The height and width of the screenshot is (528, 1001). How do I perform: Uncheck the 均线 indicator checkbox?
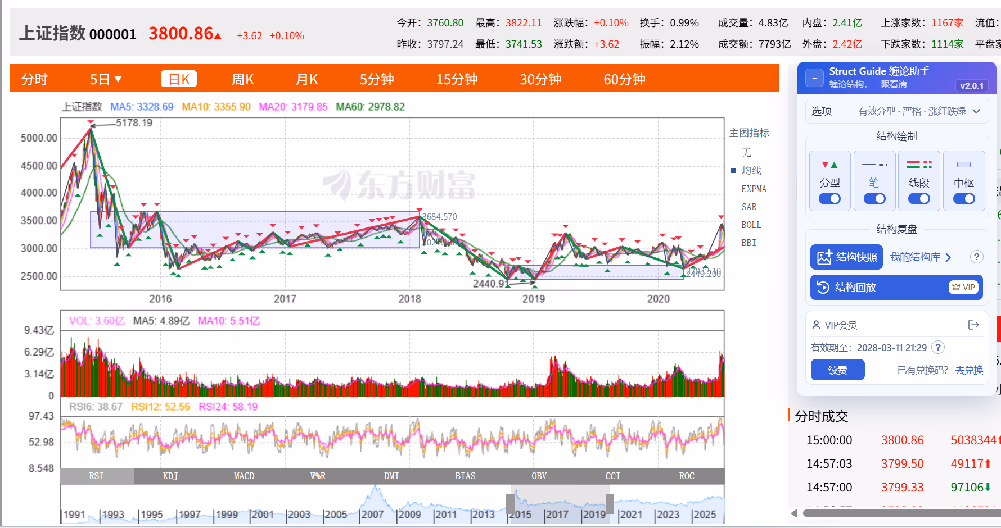tap(733, 170)
